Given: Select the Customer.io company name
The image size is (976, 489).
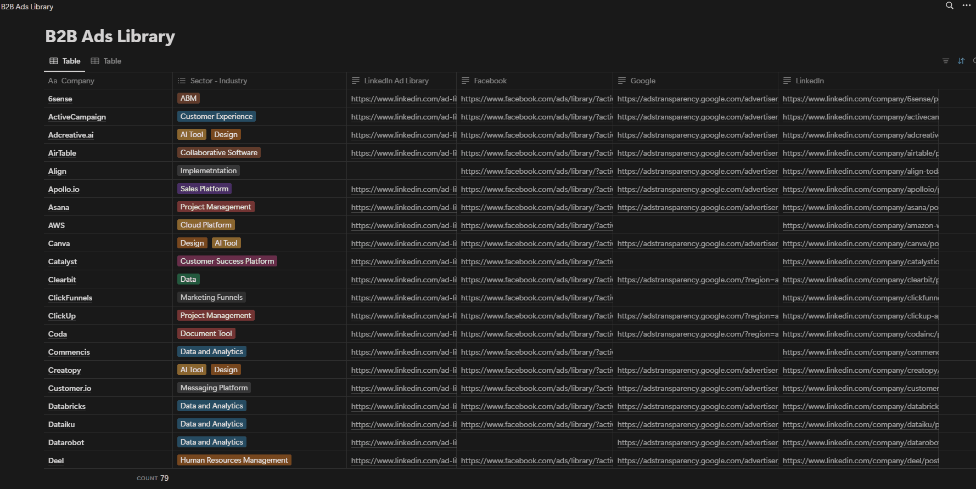Looking at the screenshot, I should point(70,388).
